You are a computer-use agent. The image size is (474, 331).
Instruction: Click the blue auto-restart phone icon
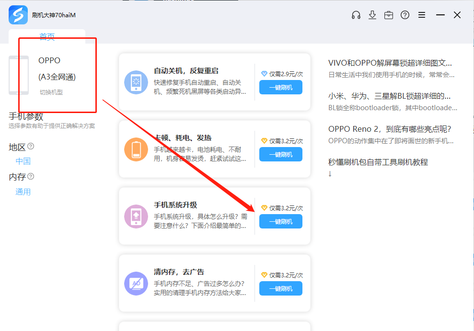(136, 82)
